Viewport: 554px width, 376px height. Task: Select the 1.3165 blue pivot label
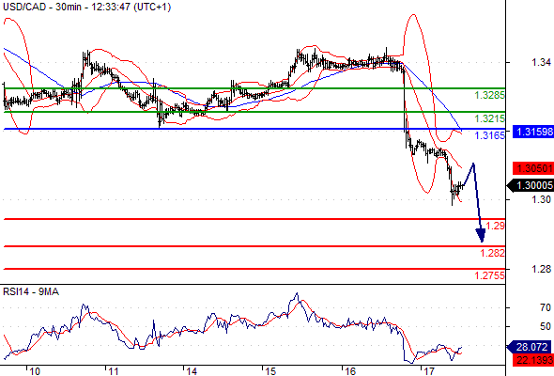(489, 135)
